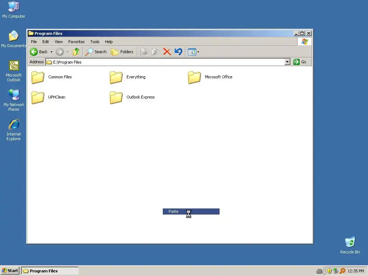Click the Outlook Express folder name
Image resolution: width=368 pixels, height=276 pixels.
(x=141, y=97)
